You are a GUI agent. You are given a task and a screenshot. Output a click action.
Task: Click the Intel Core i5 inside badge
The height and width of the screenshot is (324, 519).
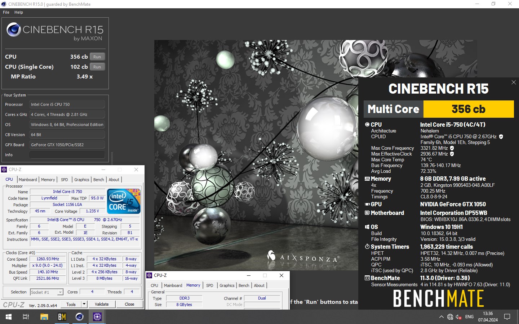click(124, 201)
